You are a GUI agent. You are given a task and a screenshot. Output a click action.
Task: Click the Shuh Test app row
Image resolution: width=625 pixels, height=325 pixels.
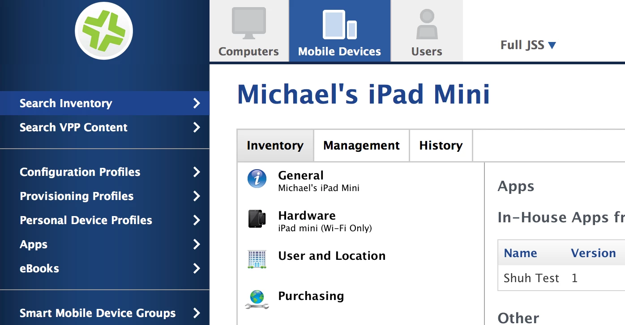pos(561,278)
